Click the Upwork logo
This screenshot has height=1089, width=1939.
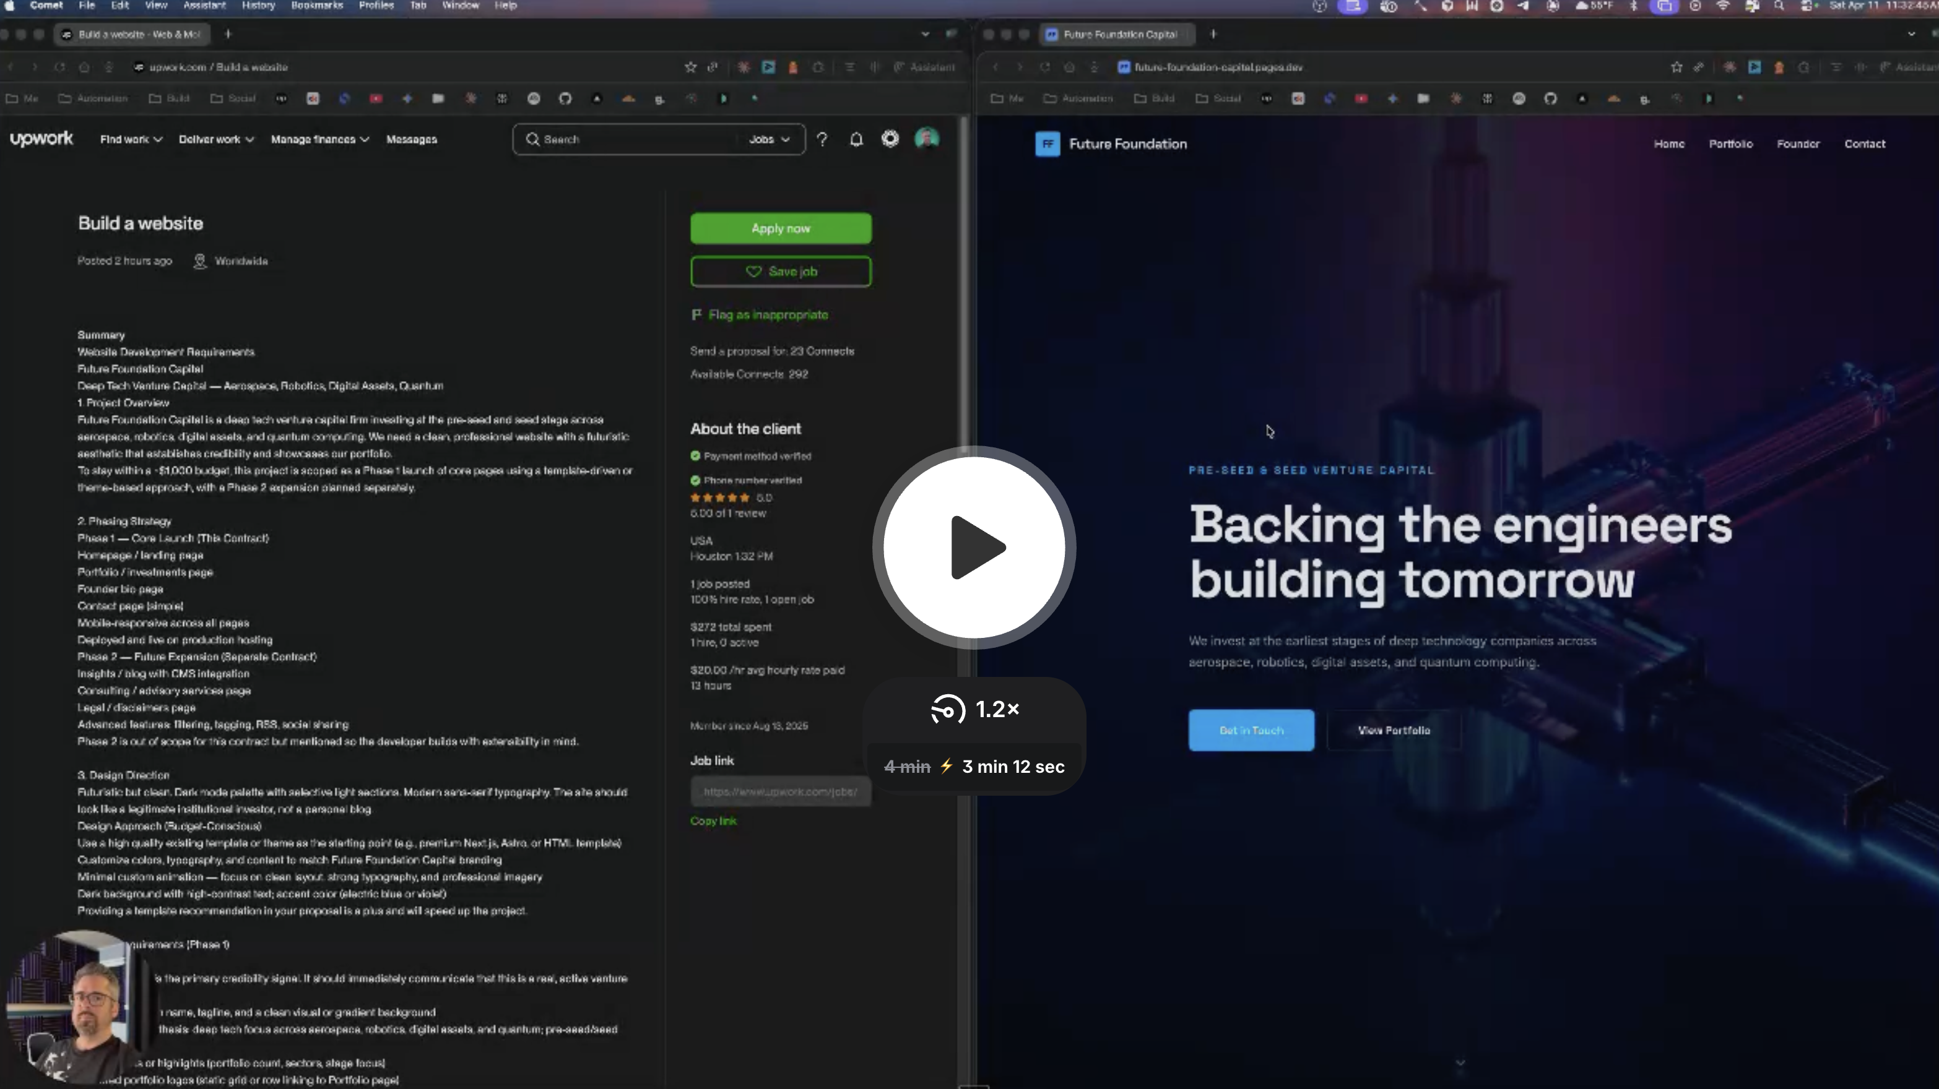coord(41,139)
